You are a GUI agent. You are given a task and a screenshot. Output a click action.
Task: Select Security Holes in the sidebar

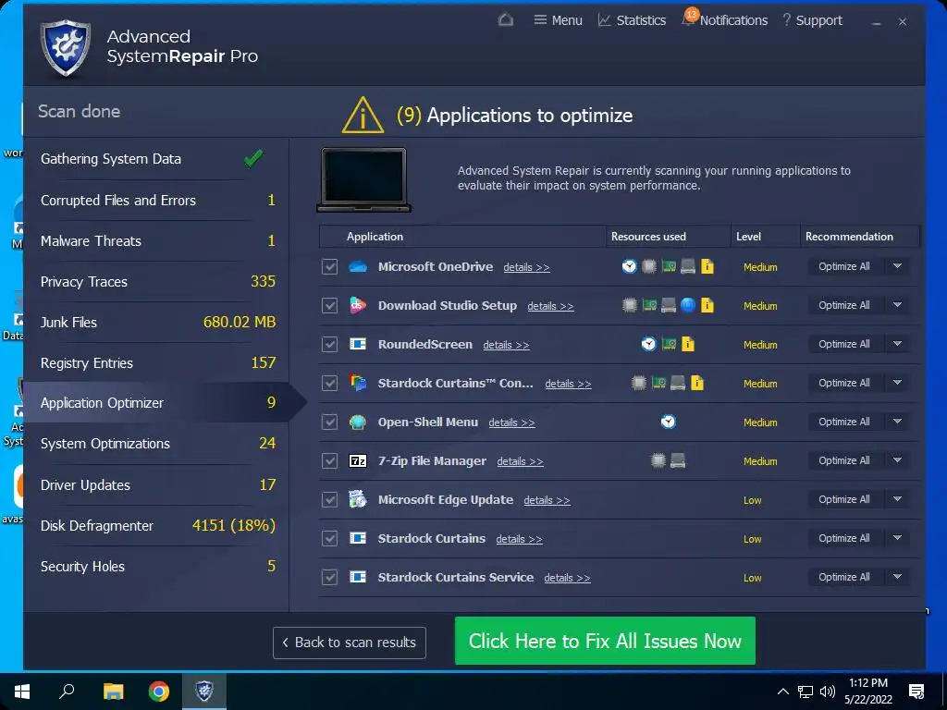click(157, 567)
